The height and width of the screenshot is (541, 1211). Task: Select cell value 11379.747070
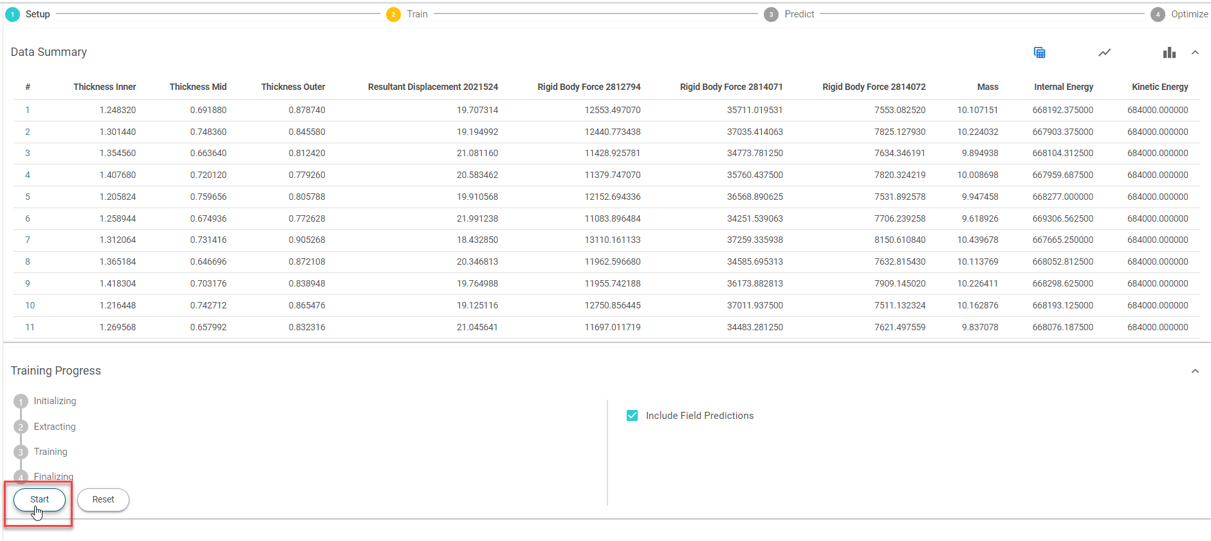(x=613, y=175)
